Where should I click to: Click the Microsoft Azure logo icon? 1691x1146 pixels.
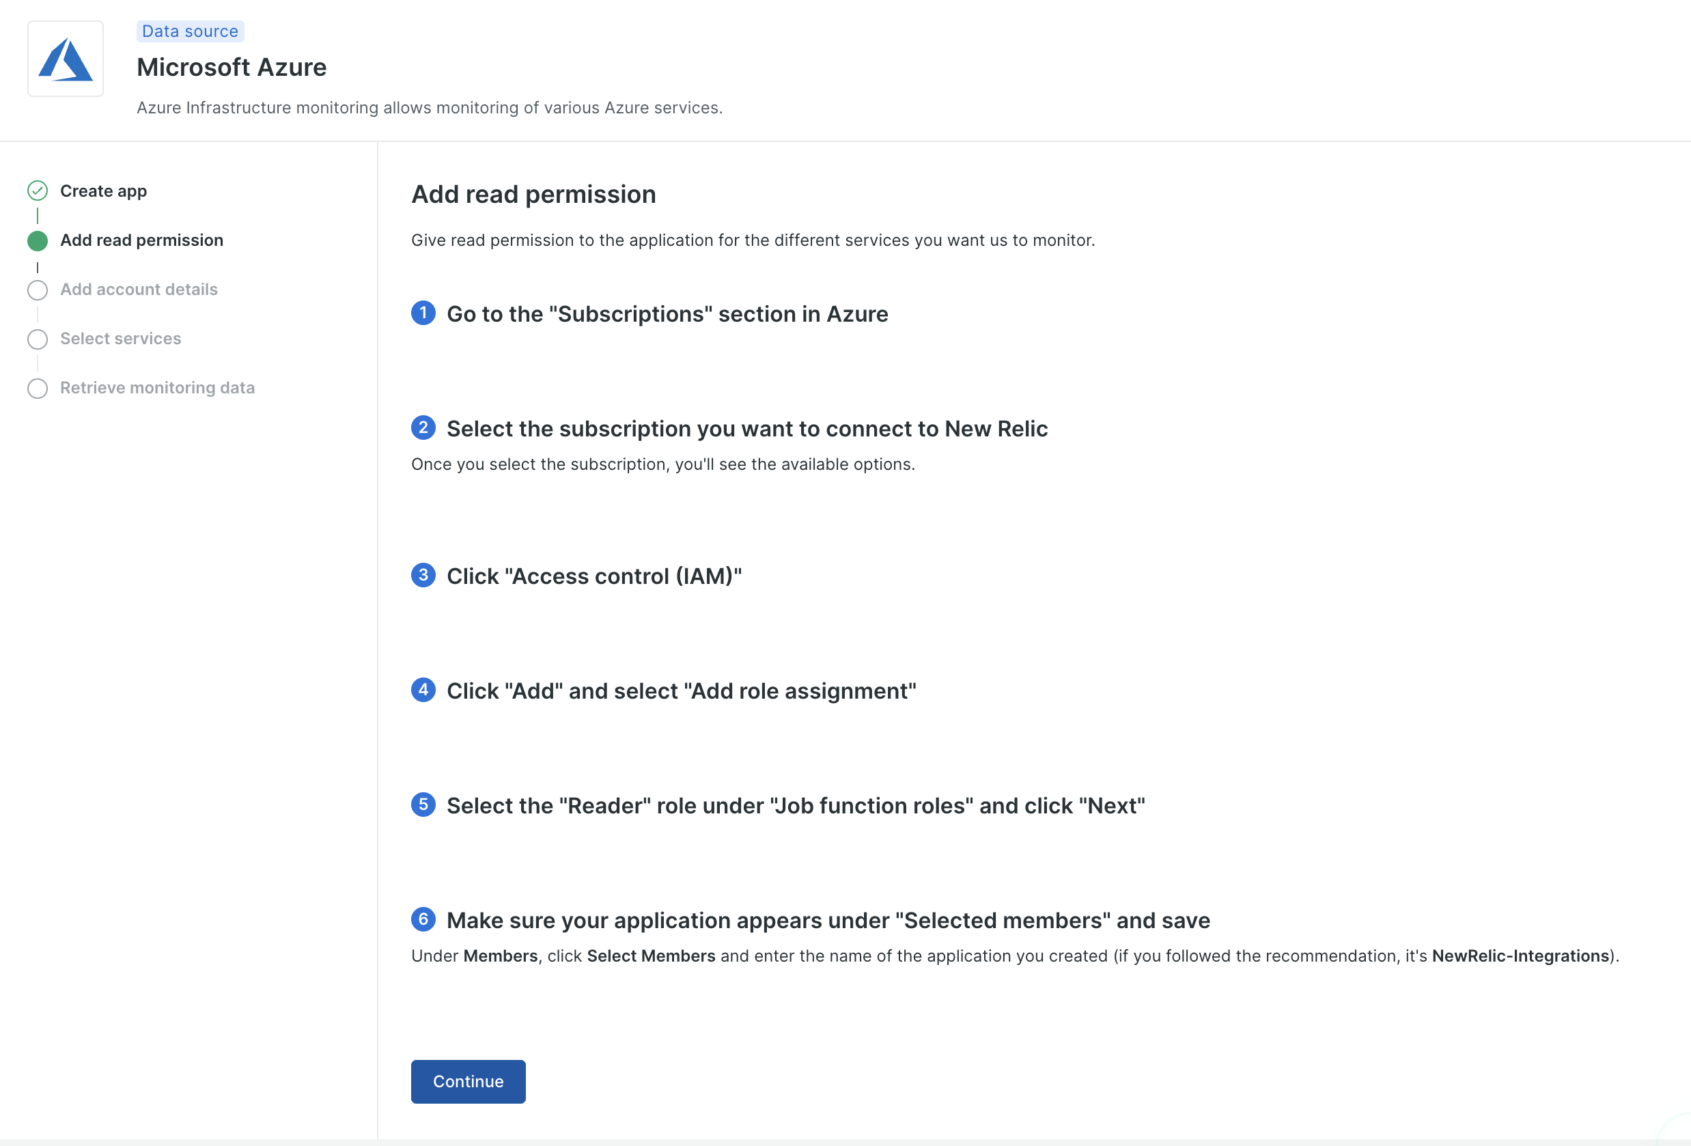[66, 59]
